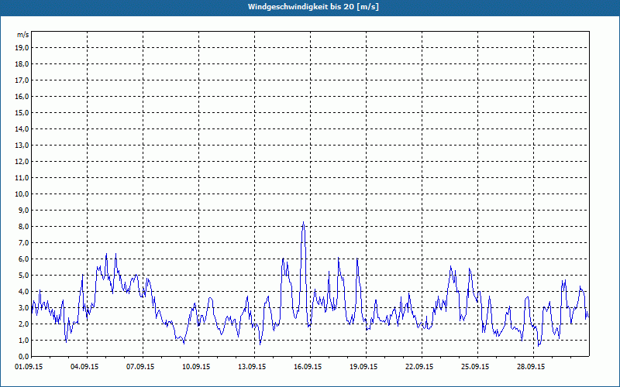620x387 pixels.
Task: Select the 6,0 y-axis value
Action: click(x=24, y=259)
